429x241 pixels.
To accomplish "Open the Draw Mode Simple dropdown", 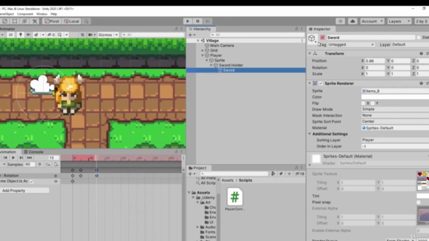I will tap(395, 109).
